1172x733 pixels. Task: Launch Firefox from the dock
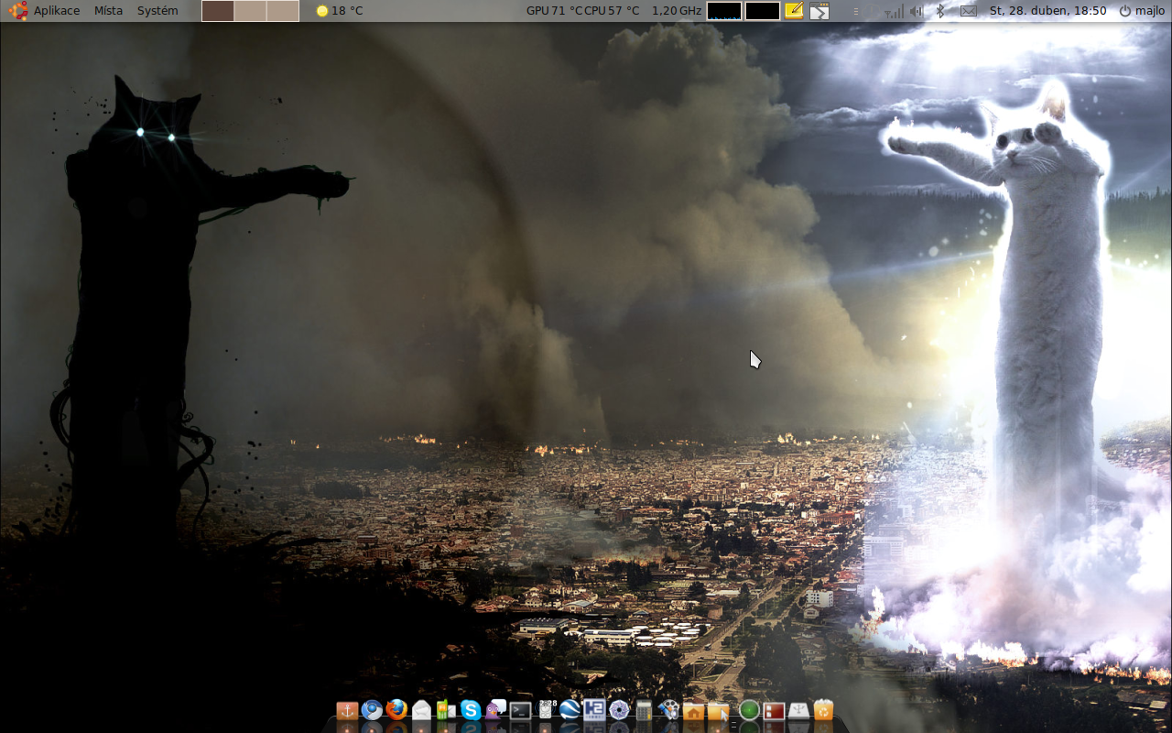396,710
